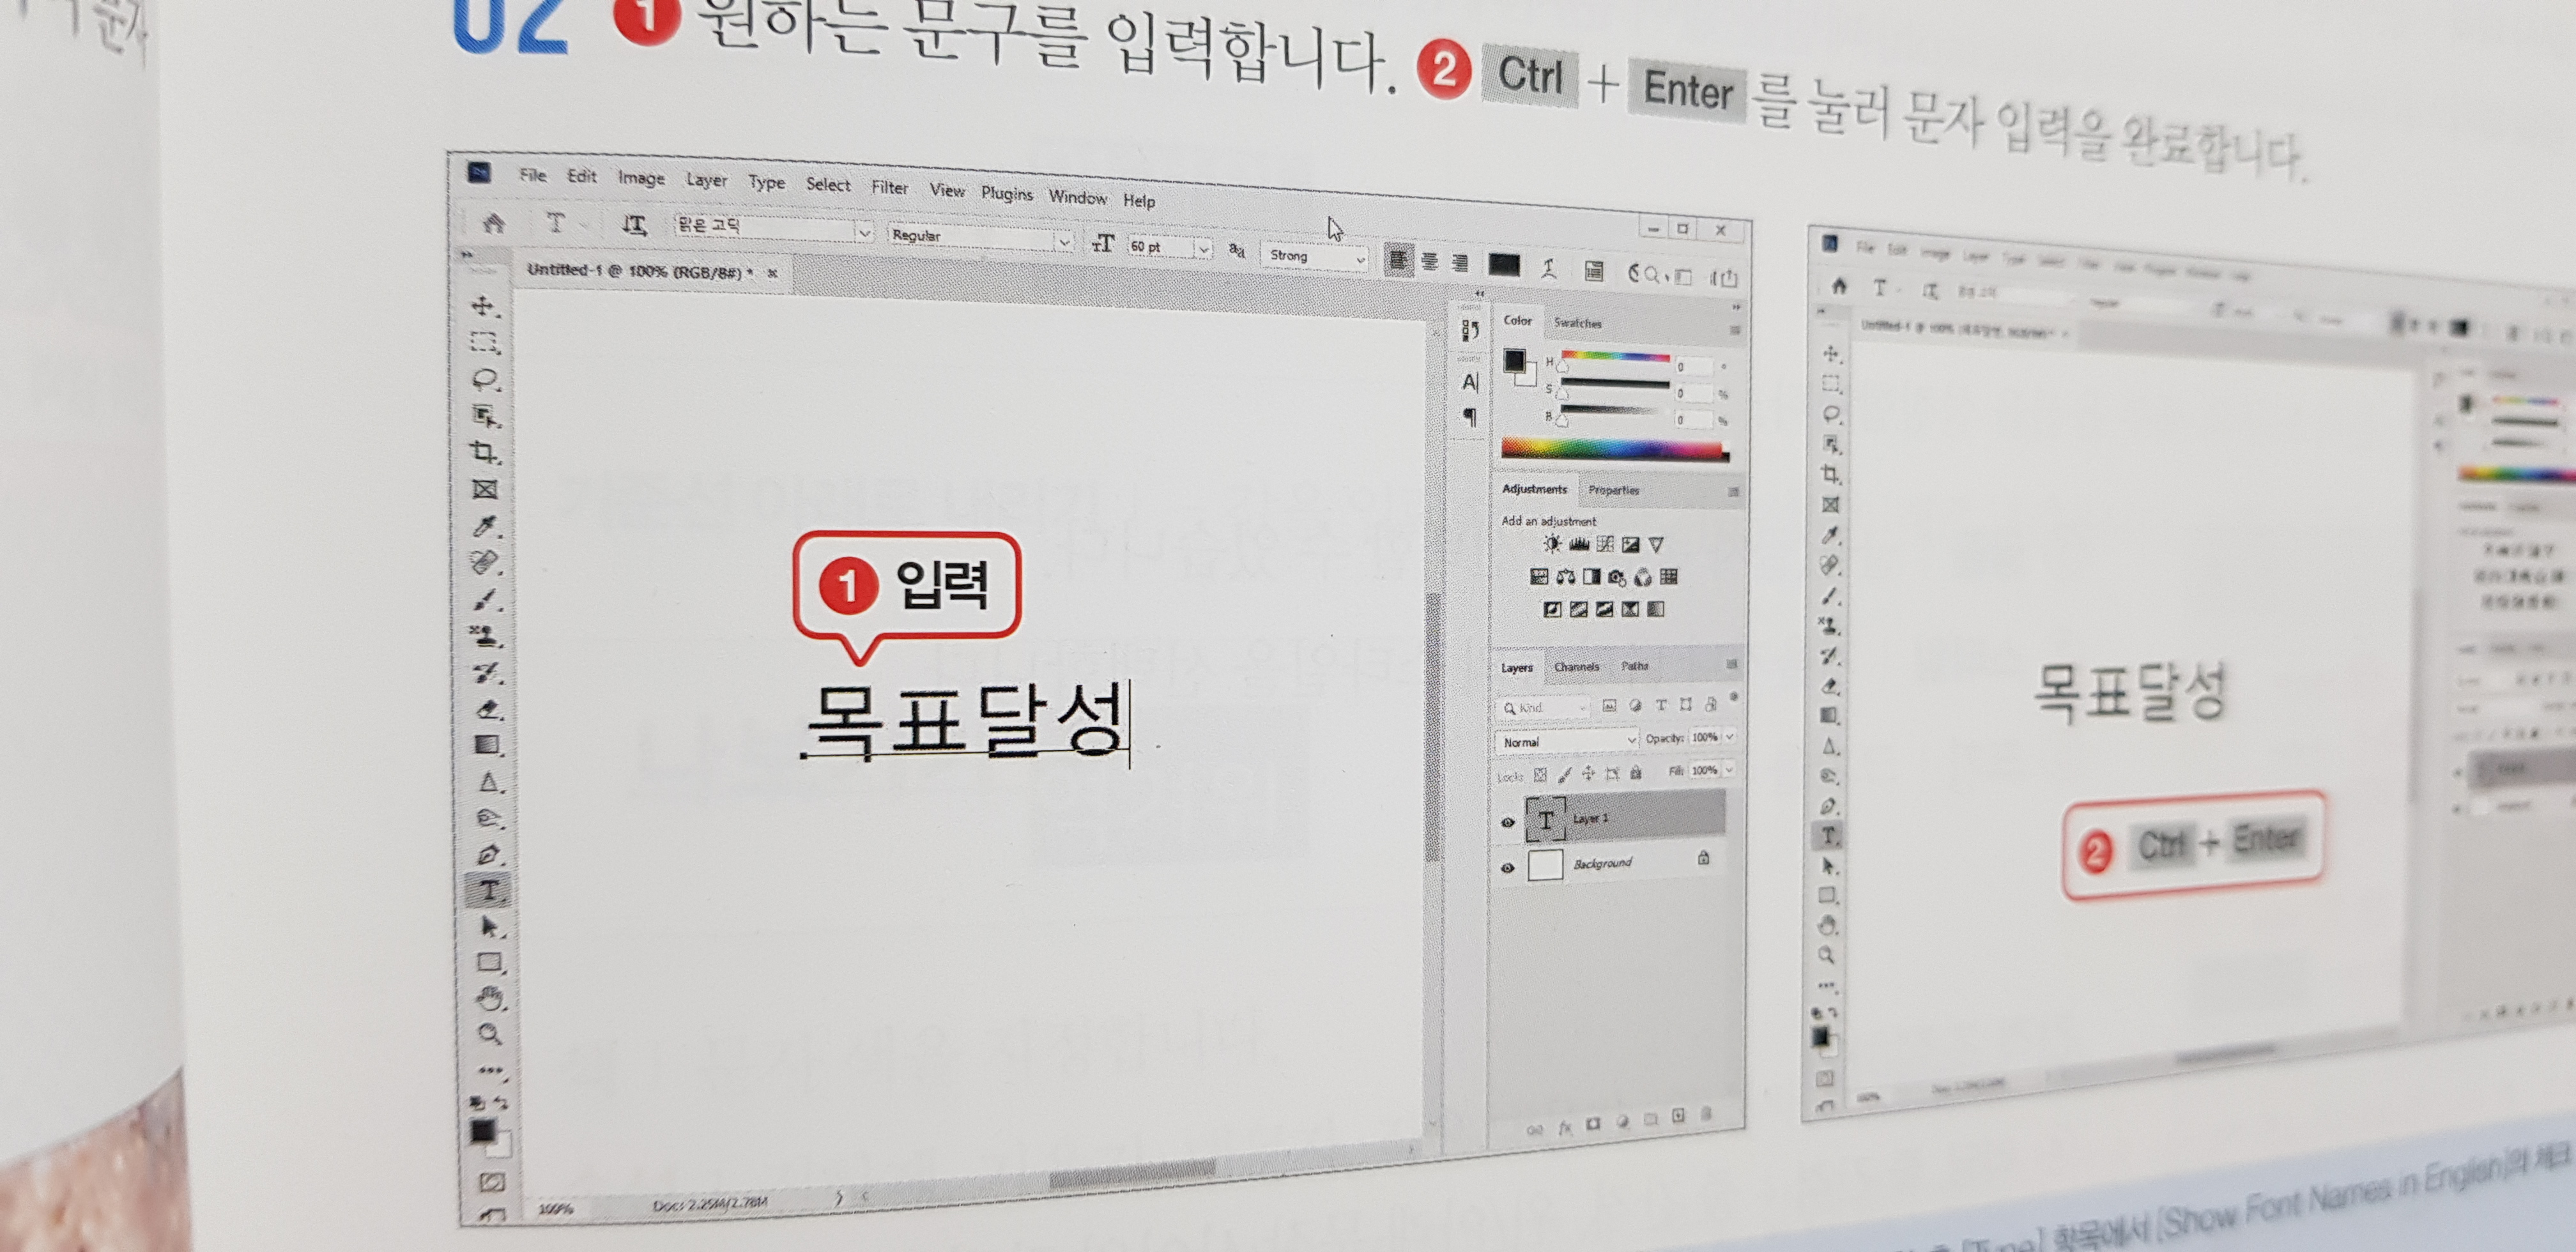Toggle lock transparent pixels
The height and width of the screenshot is (1252, 2576).
tap(1540, 774)
